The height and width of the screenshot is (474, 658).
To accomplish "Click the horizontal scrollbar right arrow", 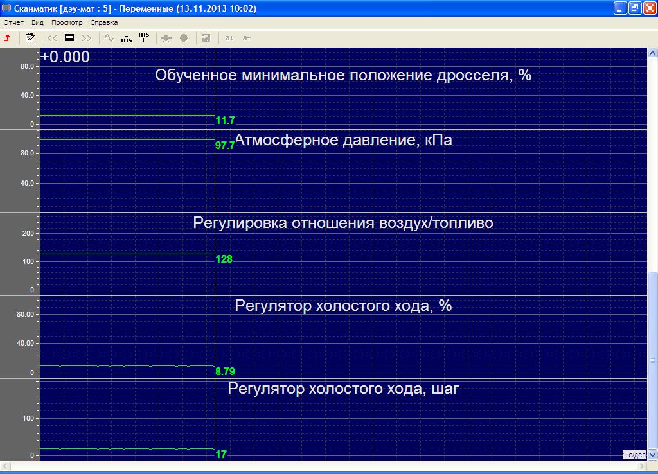I will pos(642,466).
